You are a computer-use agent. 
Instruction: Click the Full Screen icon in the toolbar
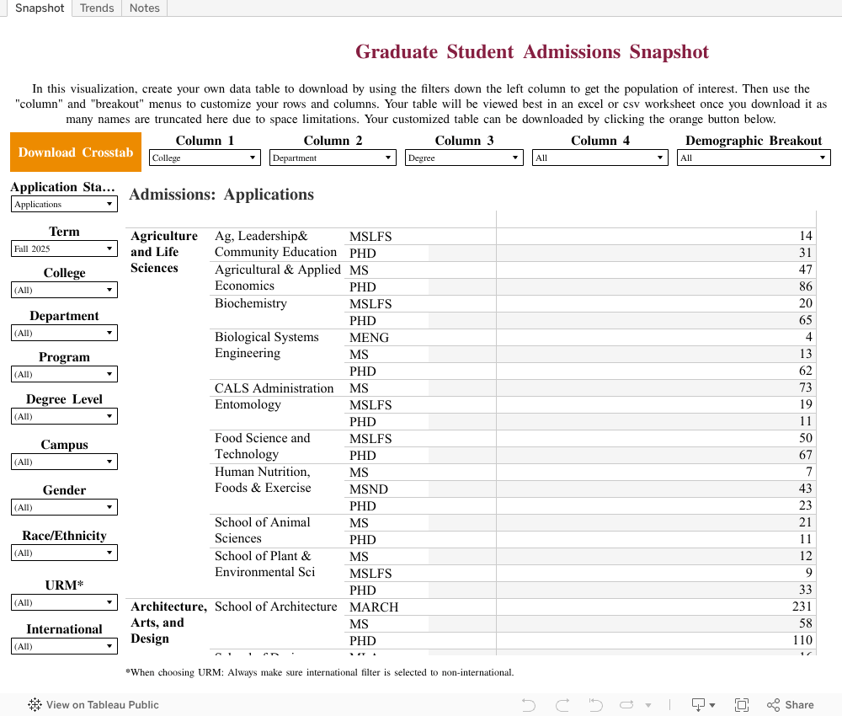coord(742,705)
